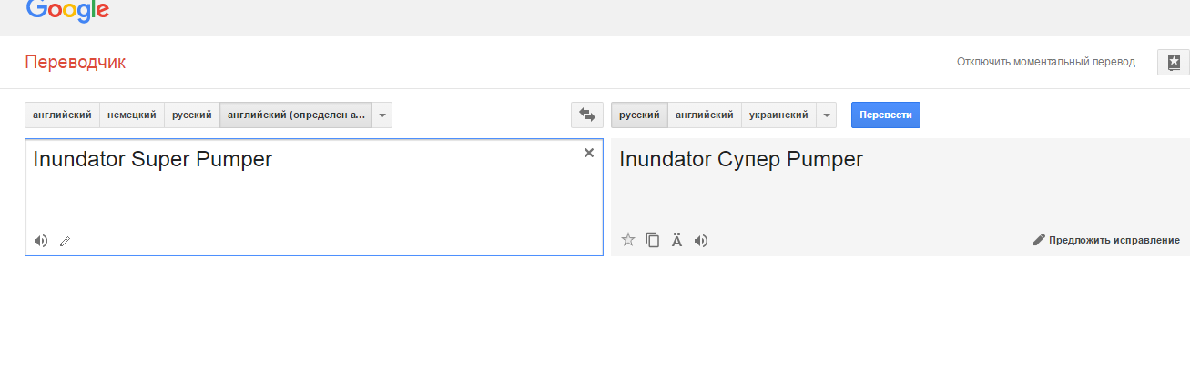Show transliteration of the translation
Image resolution: width=1190 pixels, height=379 pixels.
click(x=676, y=240)
